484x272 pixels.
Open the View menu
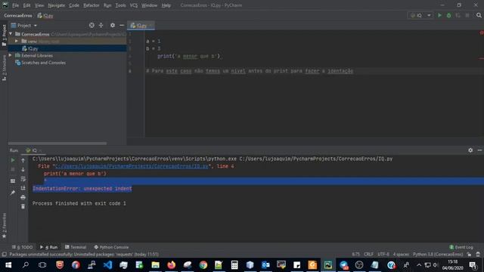39,5
